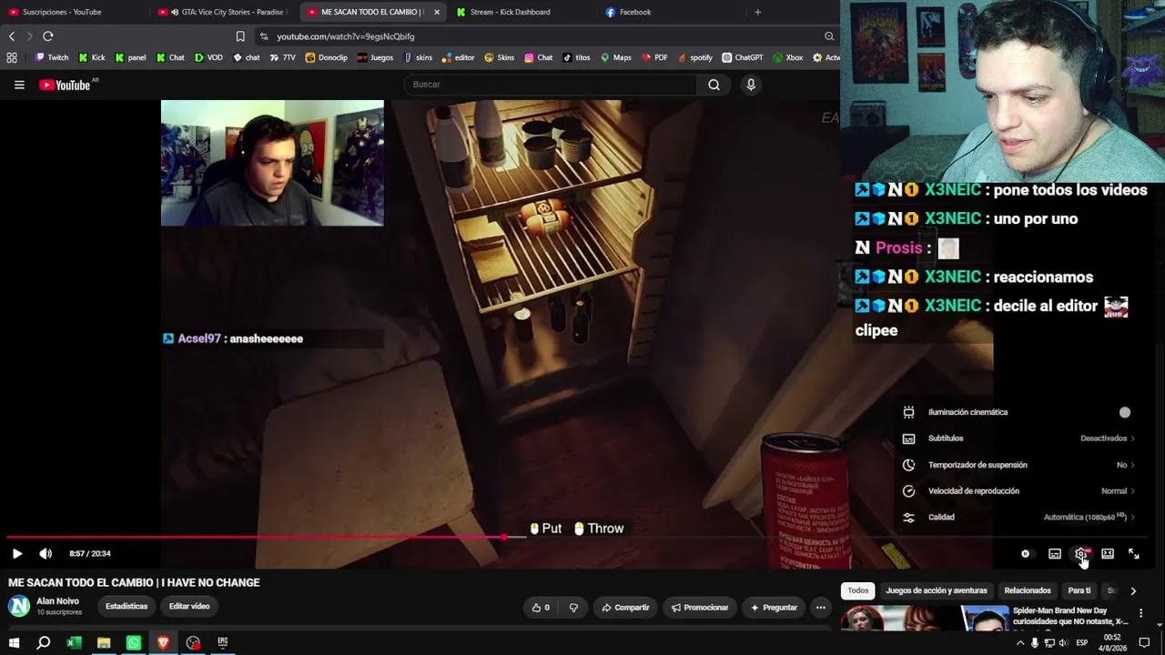1165x655 pixels.
Task: Mute the video volume speaker icon
Action: pos(46,553)
